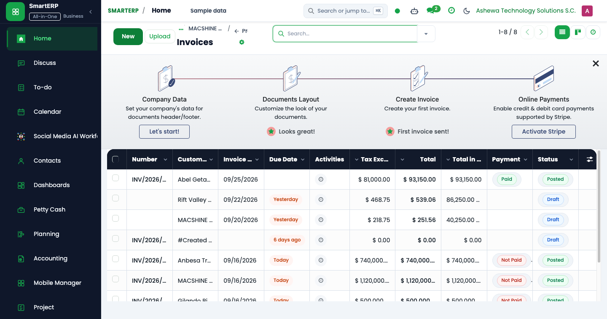Switch to the activity view

click(x=593, y=32)
